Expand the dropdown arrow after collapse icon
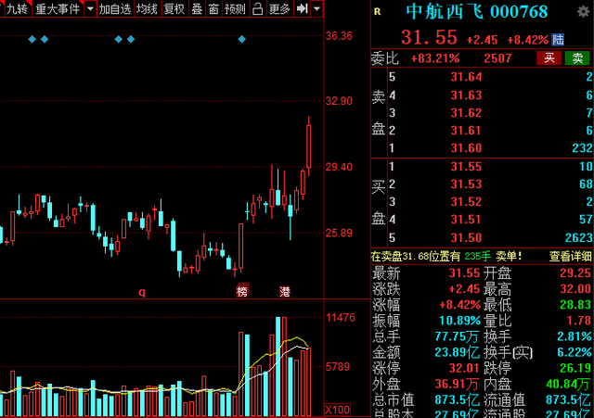The height and width of the screenshot is (418, 594). pyautogui.click(x=316, y=8)
